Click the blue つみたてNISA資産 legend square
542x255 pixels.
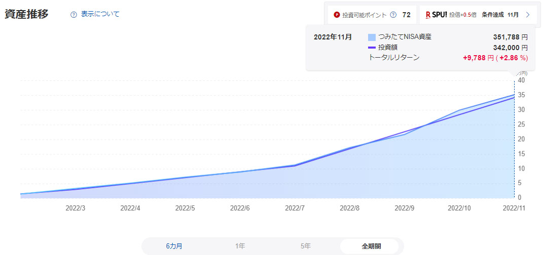click(372, 37)
